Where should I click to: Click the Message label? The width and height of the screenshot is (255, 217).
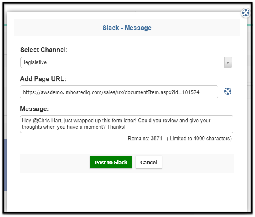[x=34, y=109]
